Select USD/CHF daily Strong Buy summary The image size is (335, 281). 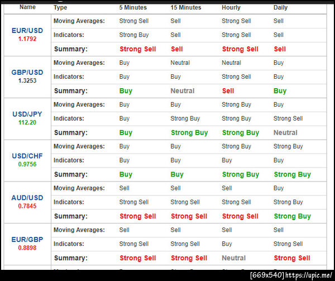coord(292,175)
